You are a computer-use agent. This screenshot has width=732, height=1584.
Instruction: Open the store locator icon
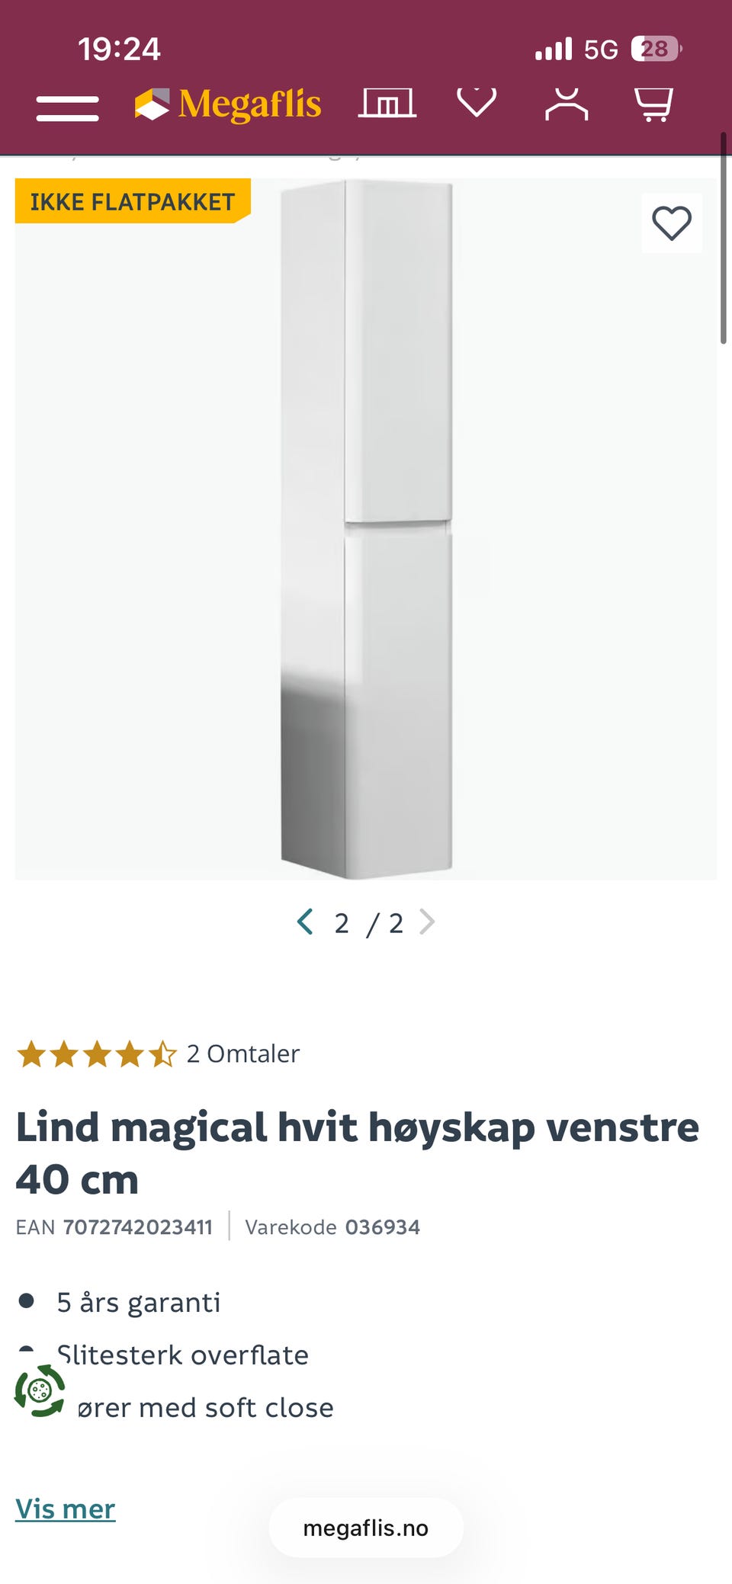(387, 103)
